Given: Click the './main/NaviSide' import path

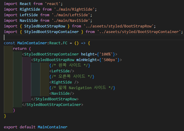Looking at the screenshot, I should click(71, 21).
